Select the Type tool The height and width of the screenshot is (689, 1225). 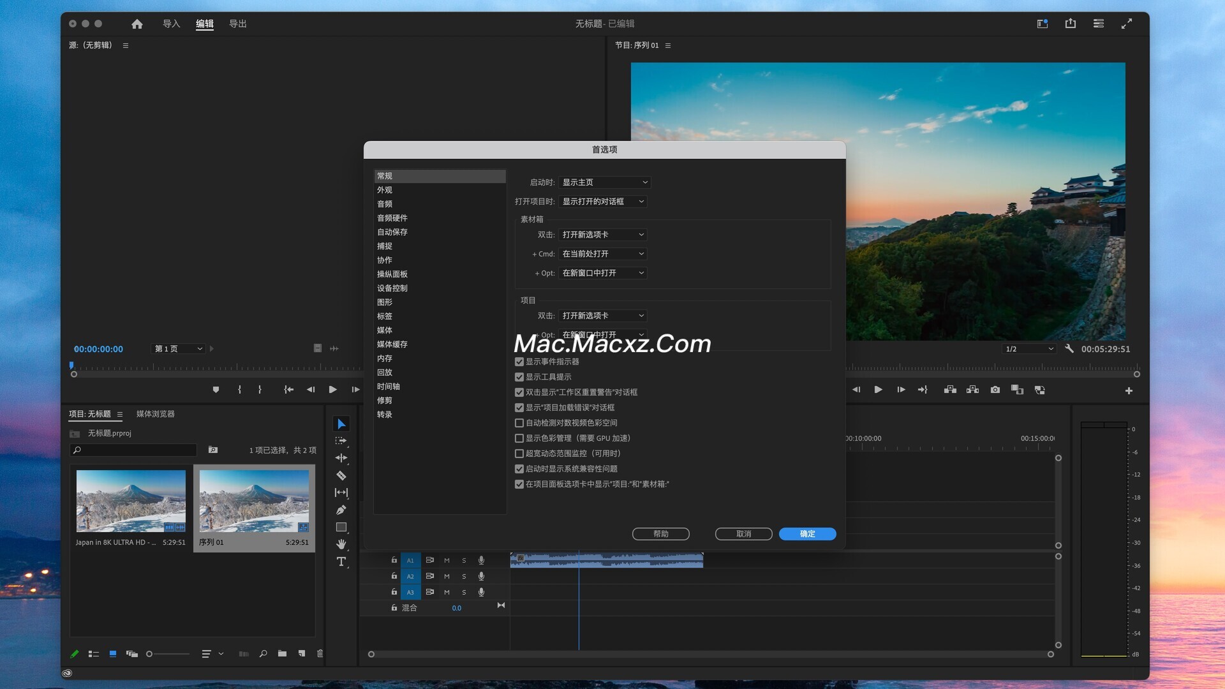(341, 561)
